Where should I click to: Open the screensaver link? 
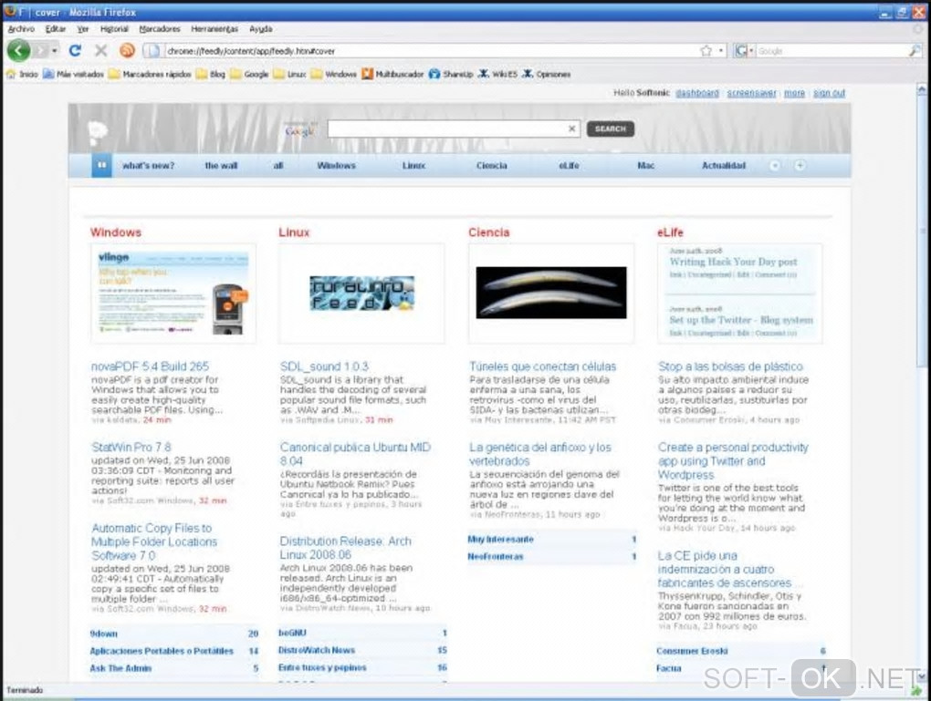pyautogui.click(x=752, y=93)
